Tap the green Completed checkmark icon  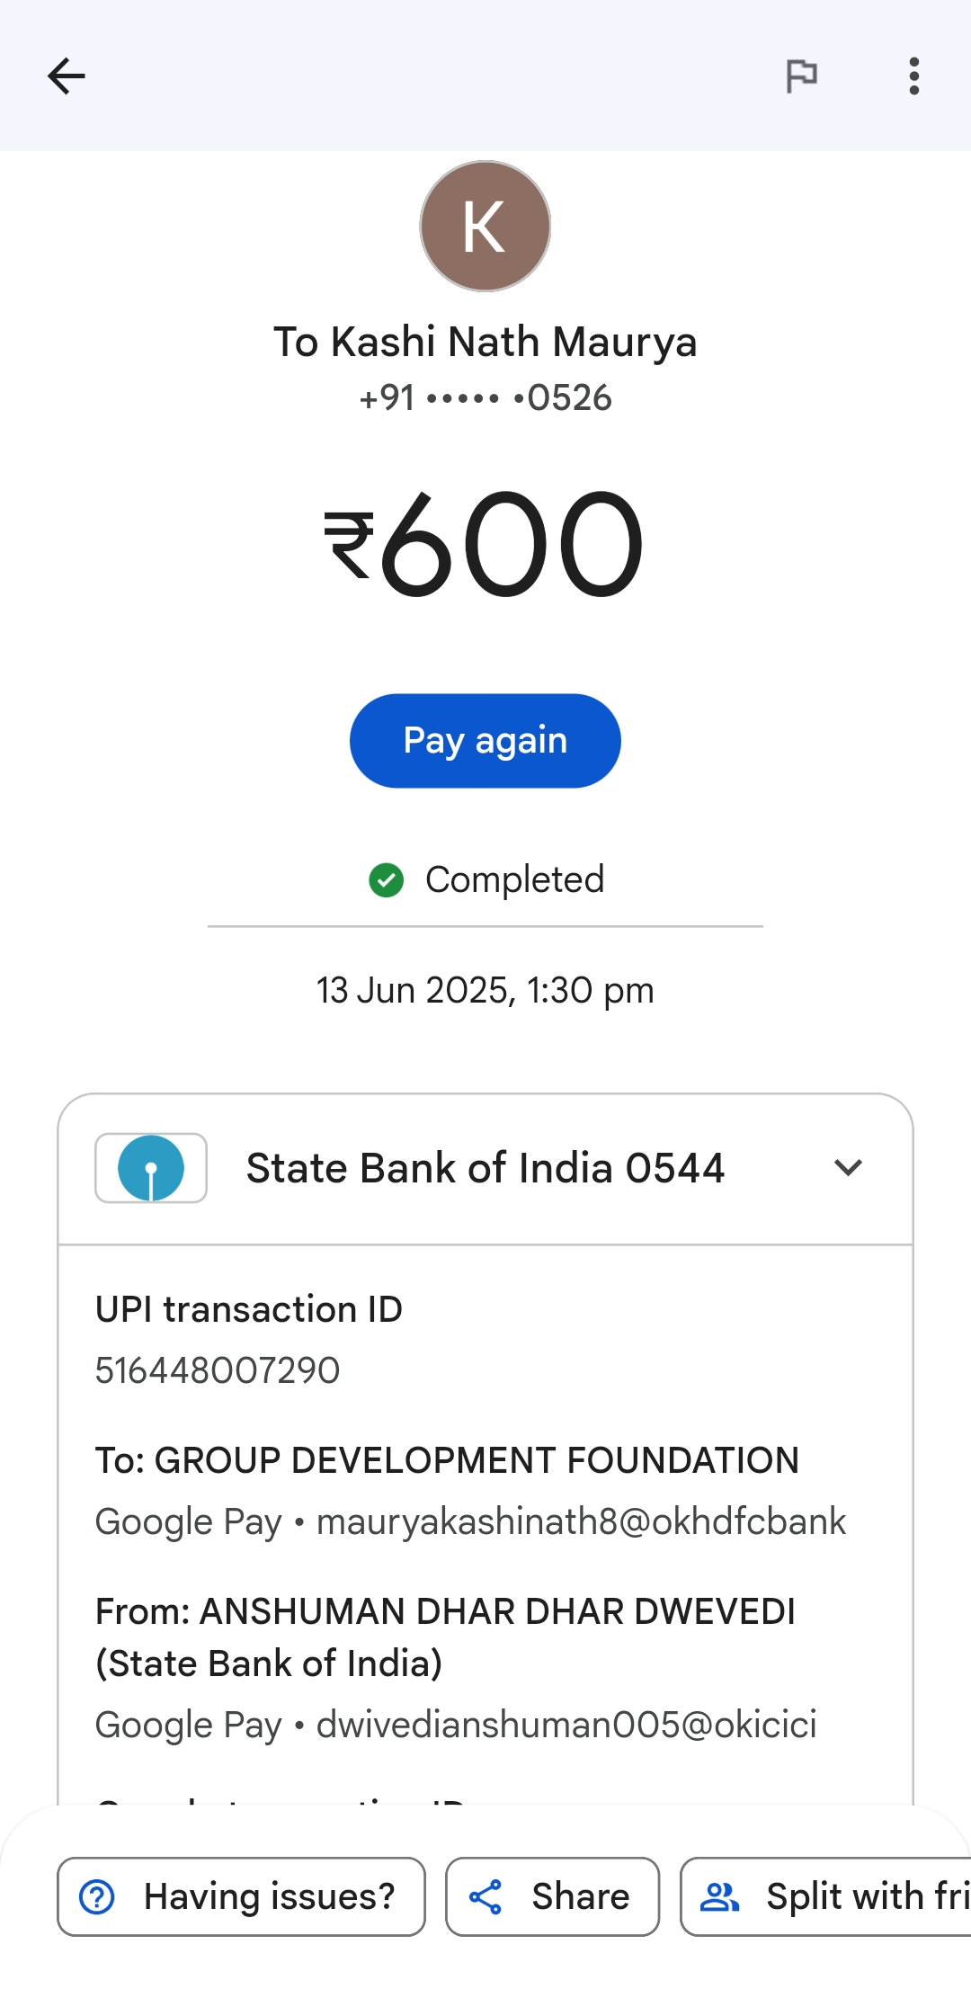(387, 880)
